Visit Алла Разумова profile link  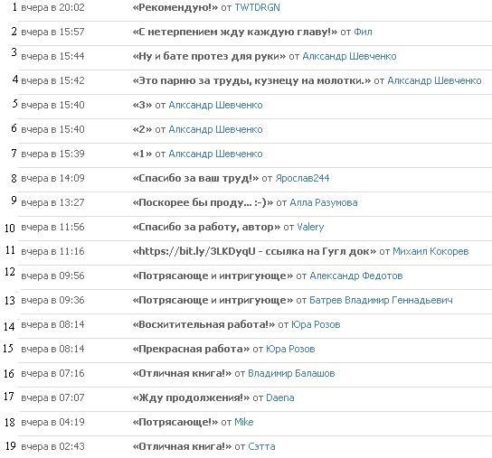click(324, 203)
